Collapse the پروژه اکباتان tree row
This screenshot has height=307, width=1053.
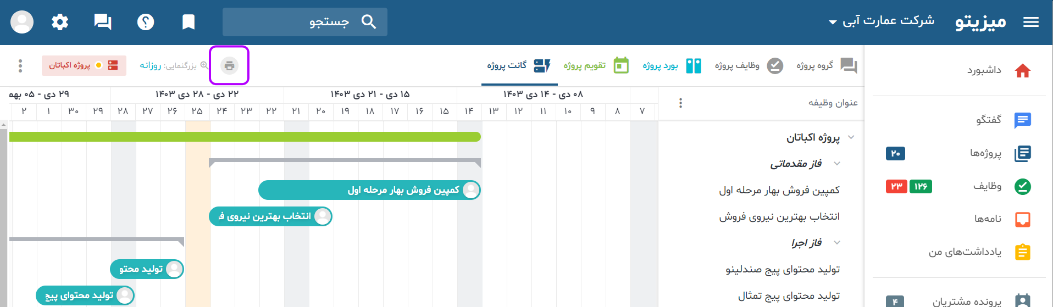[x=851, y=137]
